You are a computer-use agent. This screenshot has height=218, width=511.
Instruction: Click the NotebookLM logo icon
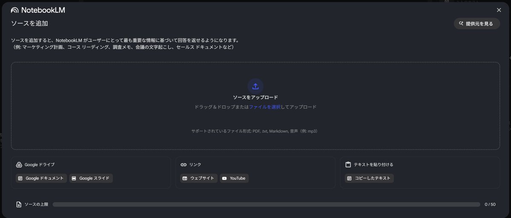tap(15, 10)
